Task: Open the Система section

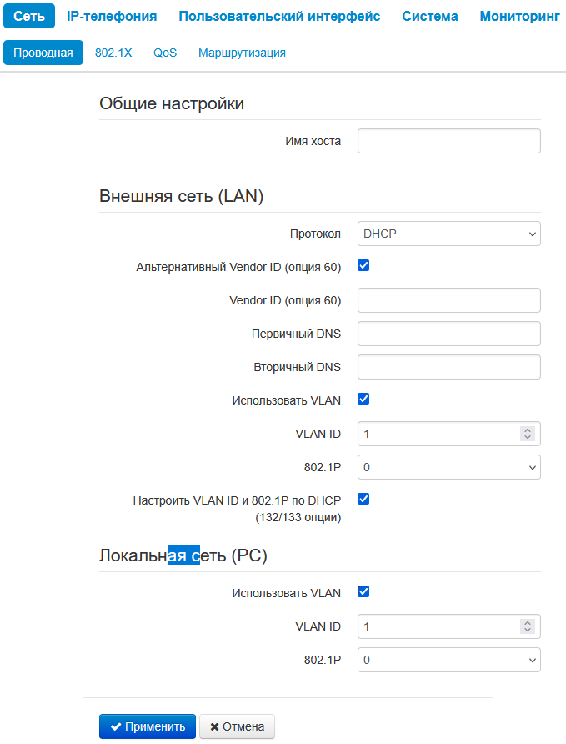Action: click(x=429, y=17)
